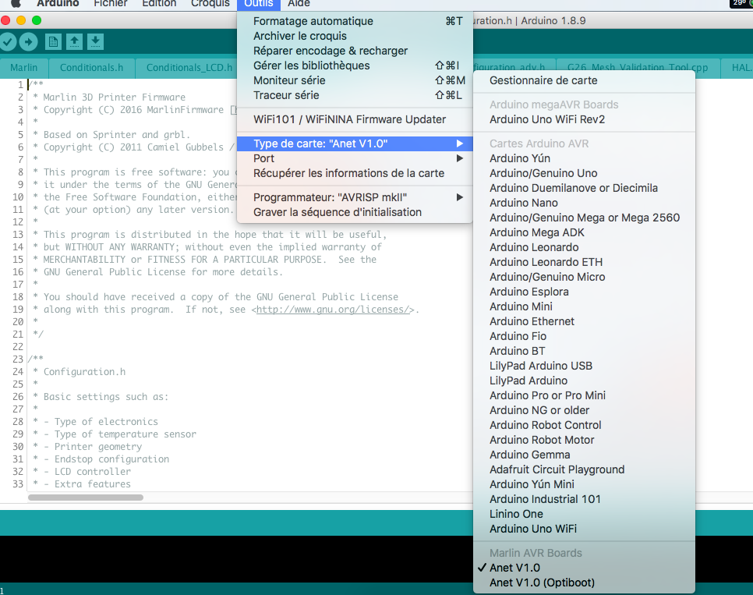This screenshot has width=753, height=595.
Task: Select Arduino Leonardo ETH board
Action: point(584,262)
